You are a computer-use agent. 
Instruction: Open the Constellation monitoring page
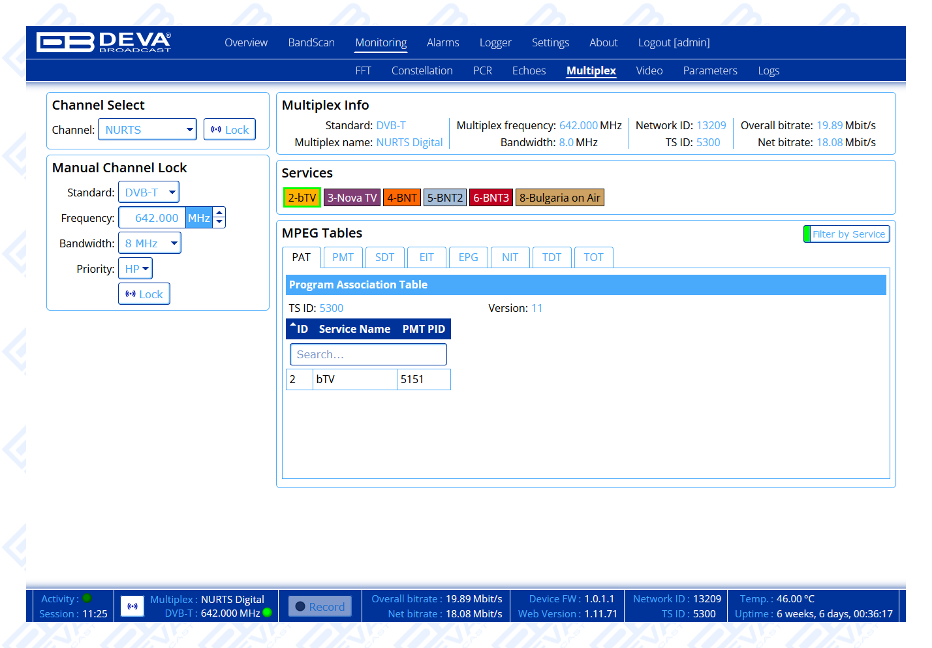pyautogui.click(x=422, y=70)
